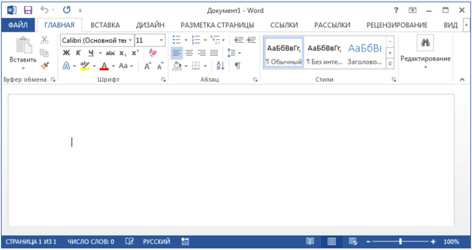472x250 pixels.
Task: Click the spell check book icon in status bar
Action: pos(130,241)
